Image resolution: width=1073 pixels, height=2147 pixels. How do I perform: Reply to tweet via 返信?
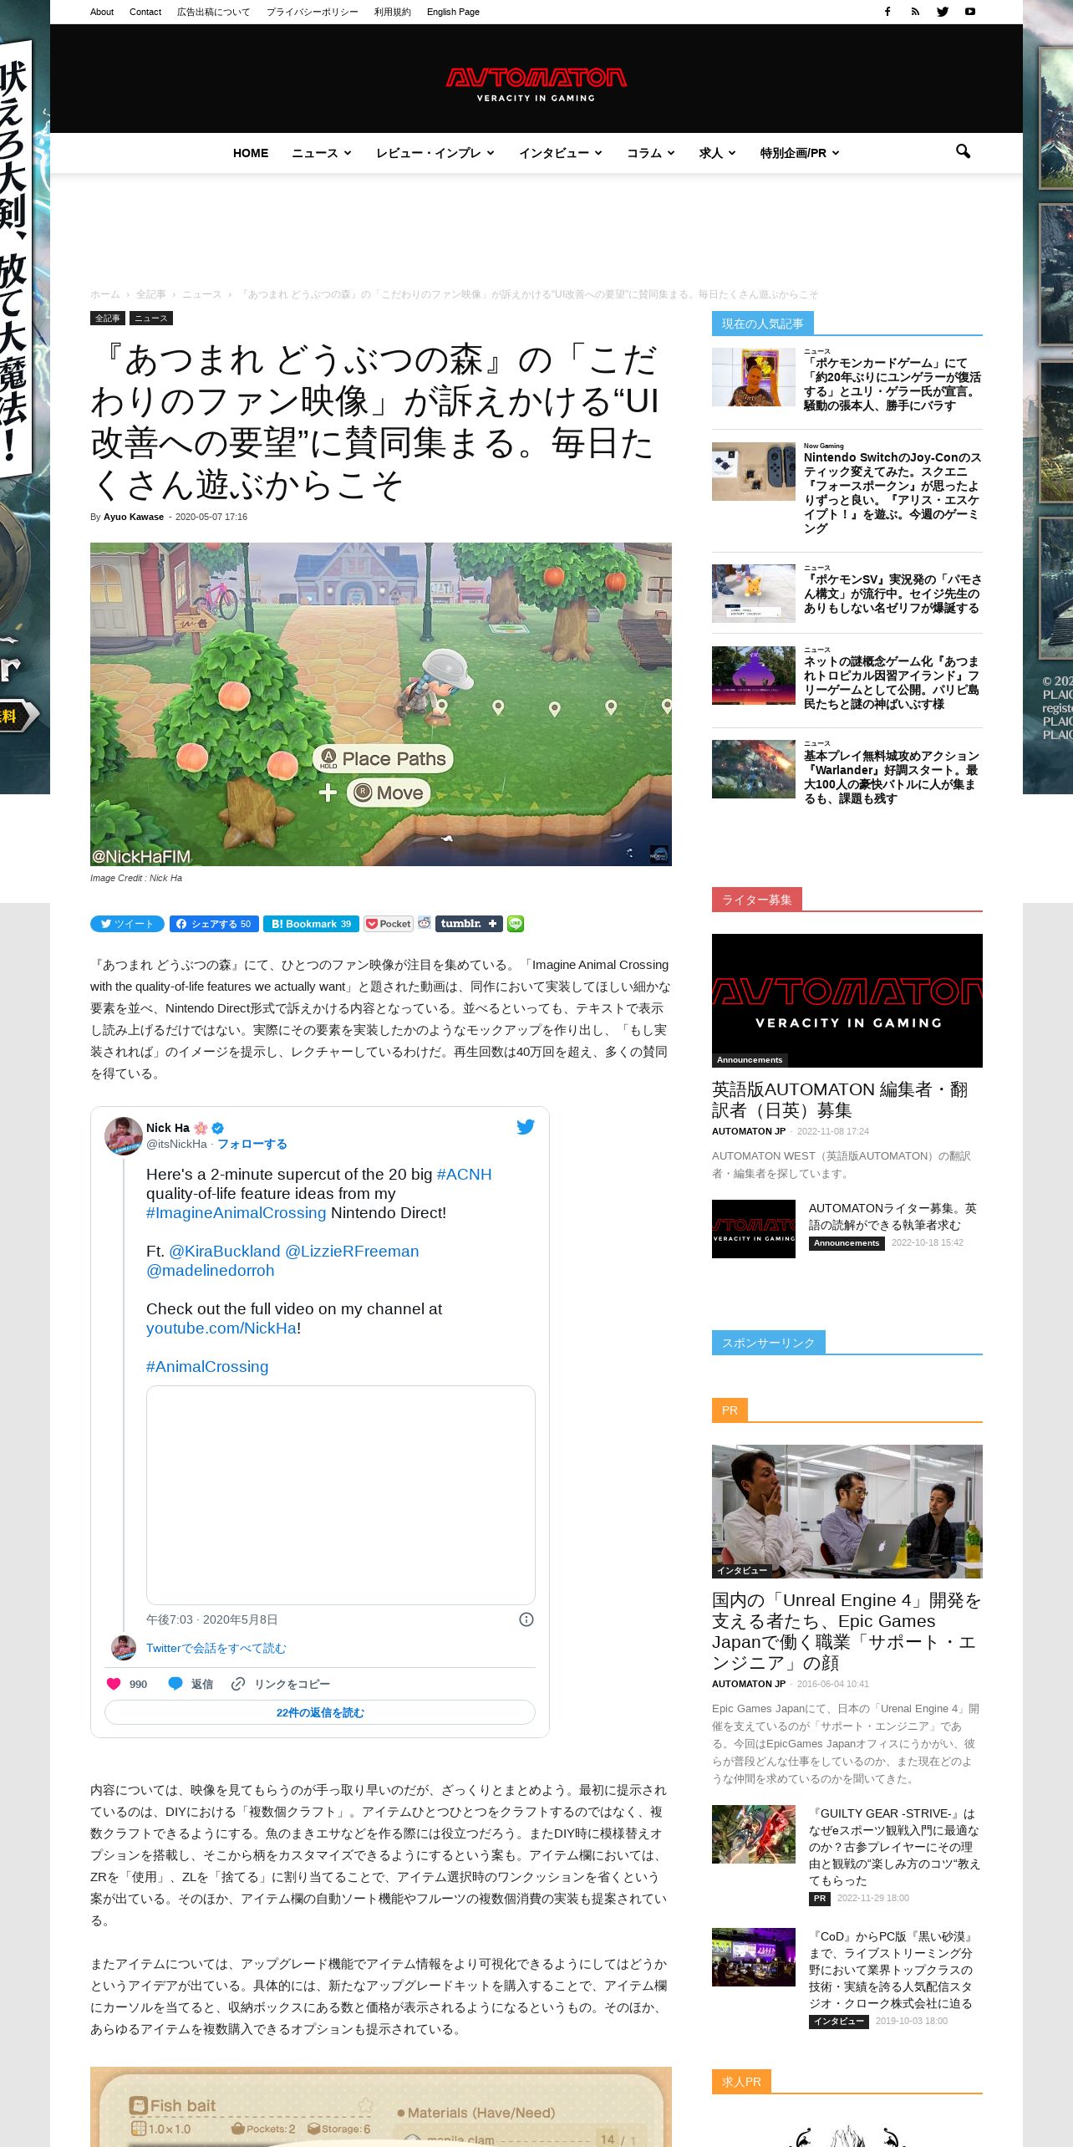(x=191, y=1684)
